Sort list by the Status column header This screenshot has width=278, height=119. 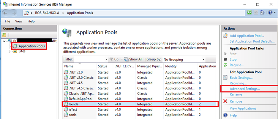click(x=102, y=66)
